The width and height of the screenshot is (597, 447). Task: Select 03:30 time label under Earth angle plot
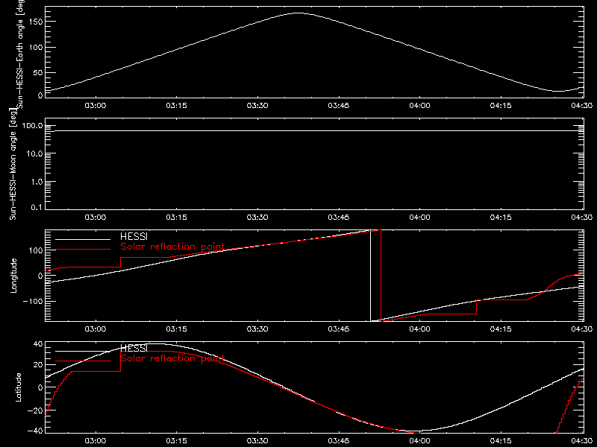(257, 105)
